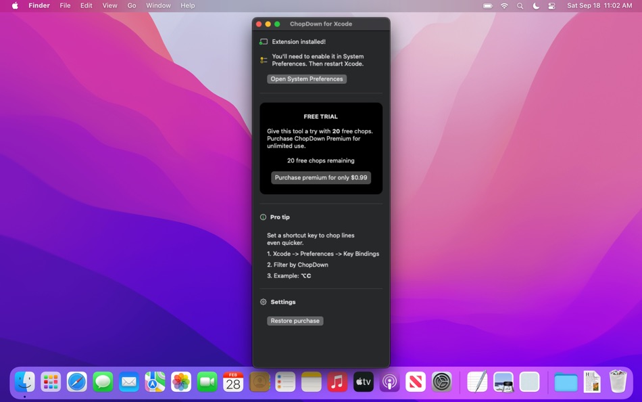This screenshot has height=402, width=642.
Task: Click the Settings gear icon in ChopDown
Action: 264,302
